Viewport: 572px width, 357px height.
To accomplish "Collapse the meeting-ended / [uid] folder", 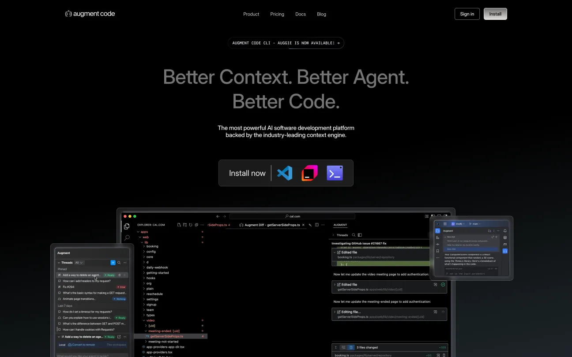I will pos(162,331).
